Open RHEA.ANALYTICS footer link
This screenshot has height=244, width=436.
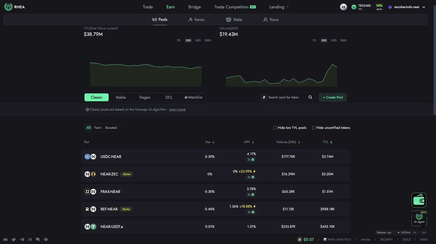pyautogui.click(x=338, y=240)
